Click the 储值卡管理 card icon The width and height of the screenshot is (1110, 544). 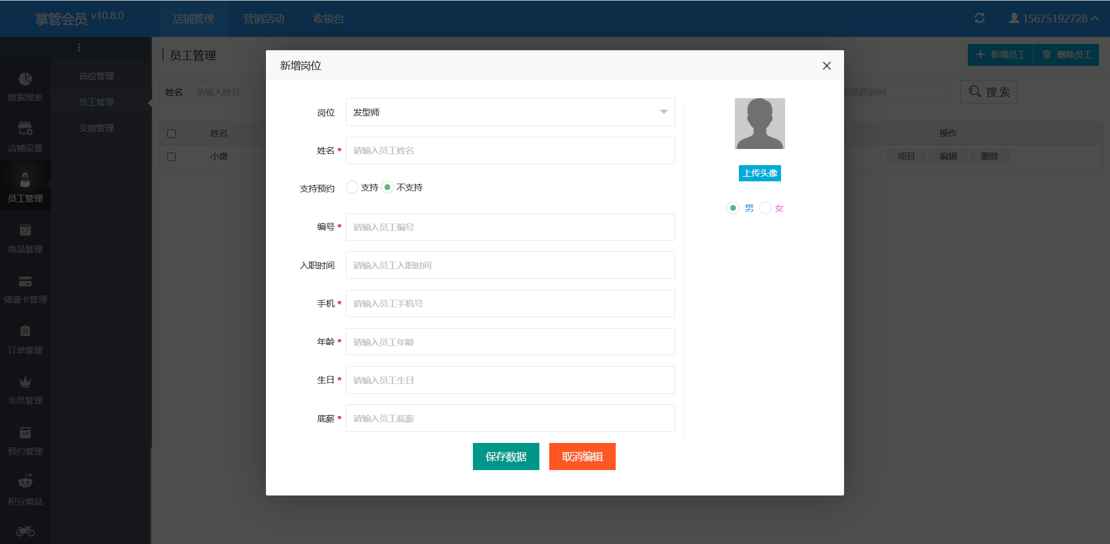coord(25,282)
